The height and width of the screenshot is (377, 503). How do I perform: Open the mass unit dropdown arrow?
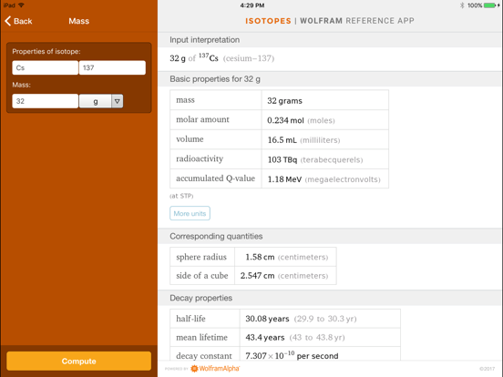tap(117, 101)
